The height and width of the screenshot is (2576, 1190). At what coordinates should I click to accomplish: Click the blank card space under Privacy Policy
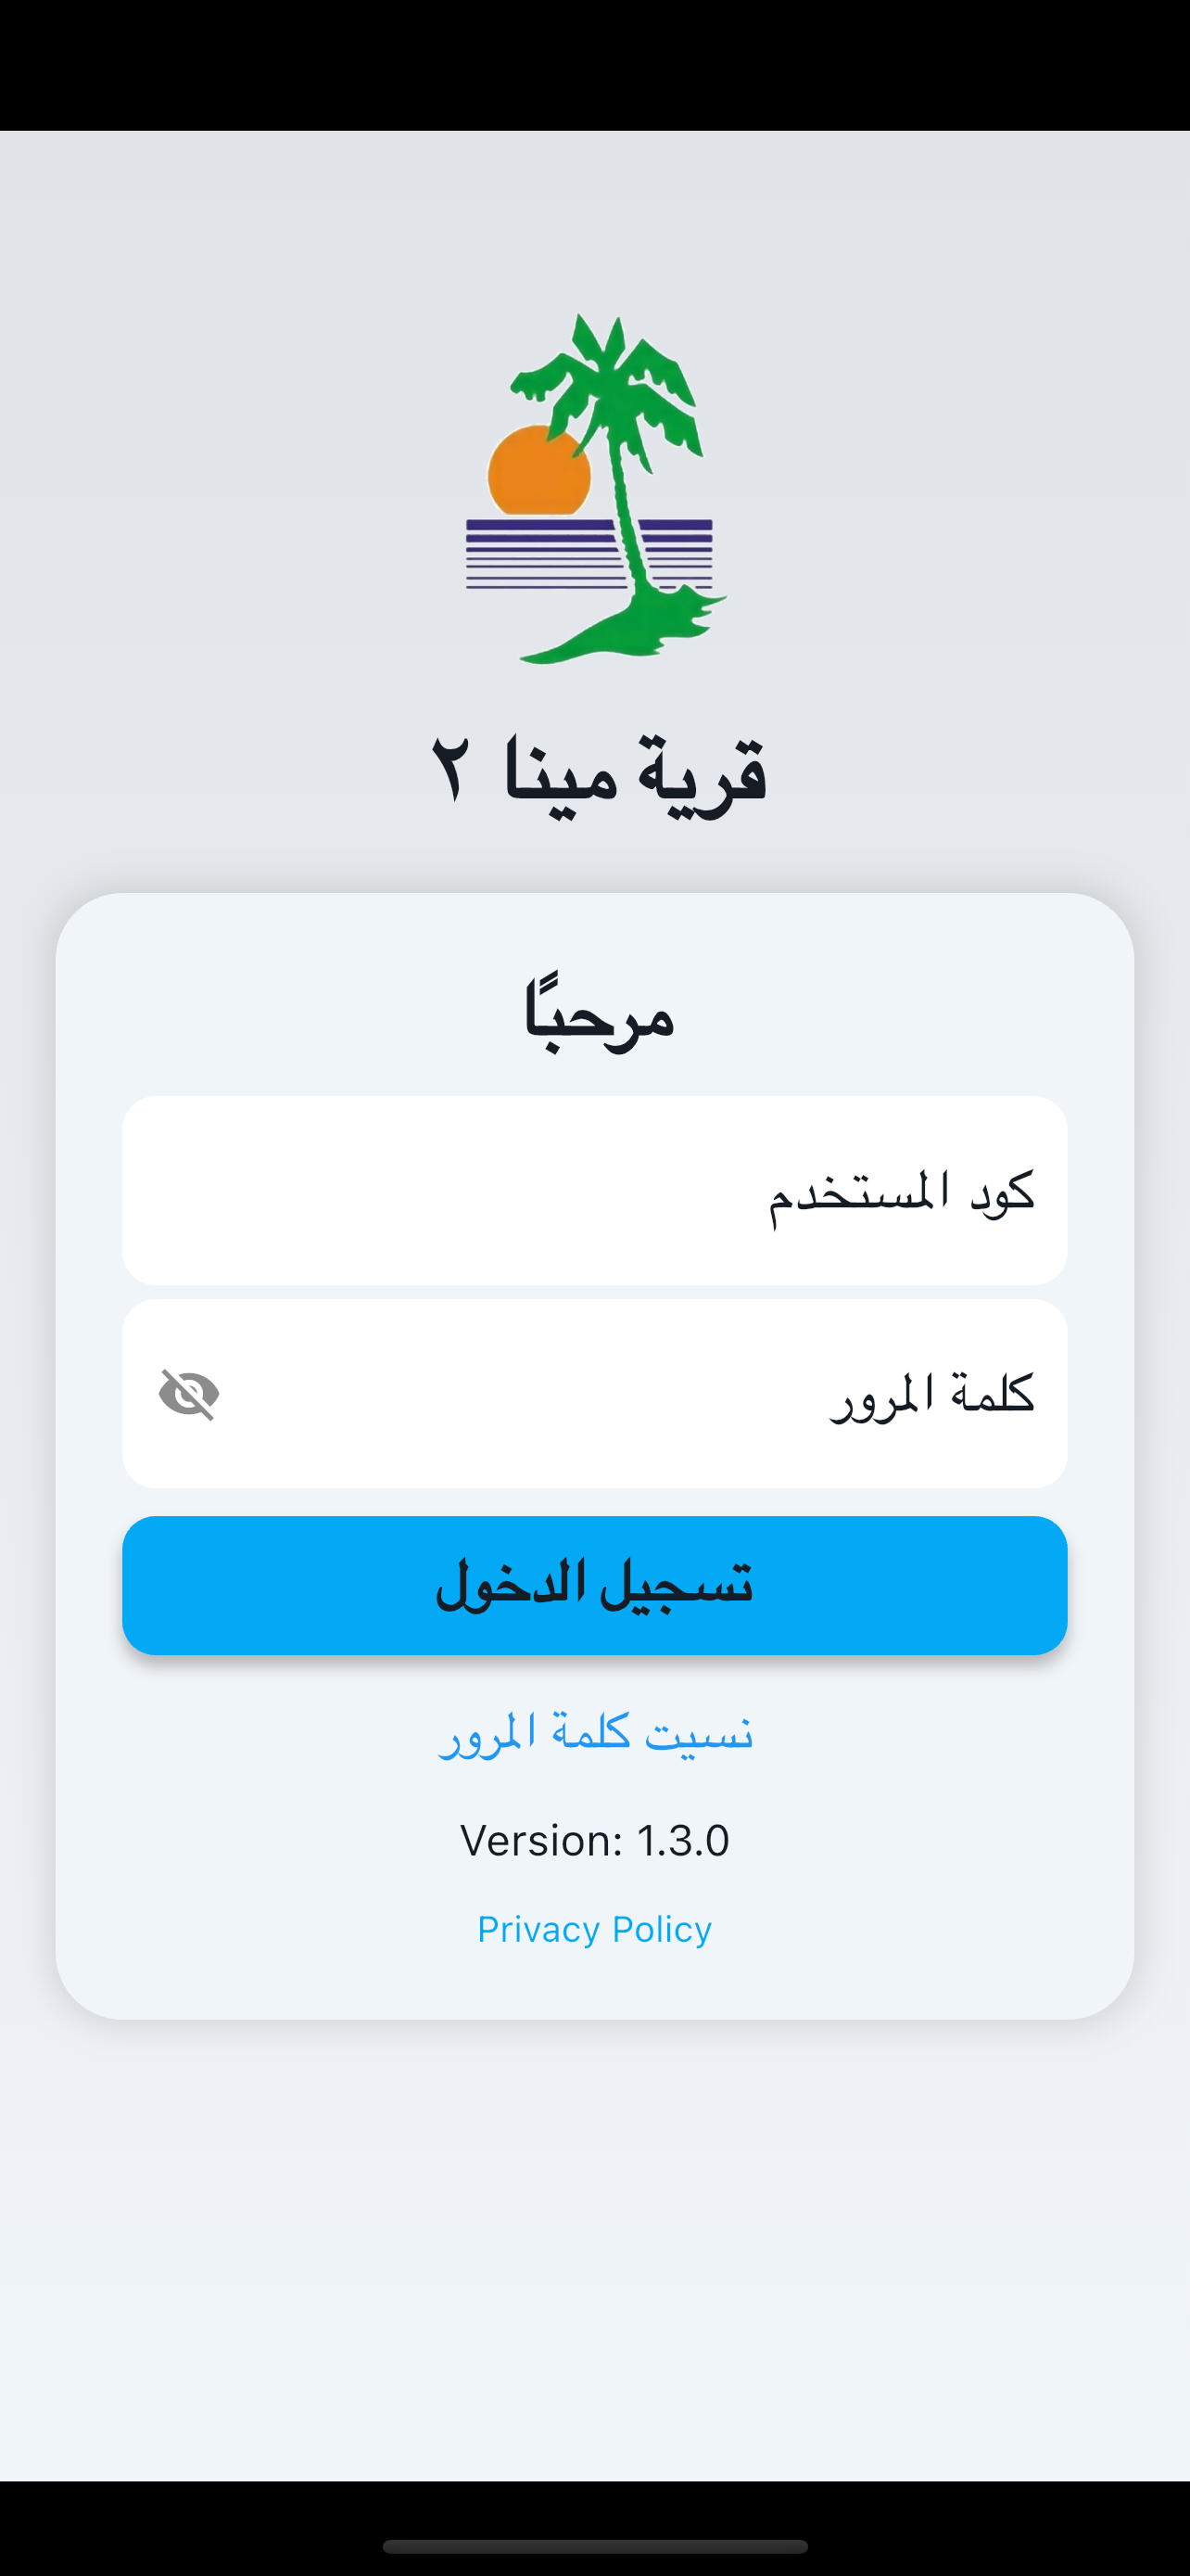coord(594,1985)
